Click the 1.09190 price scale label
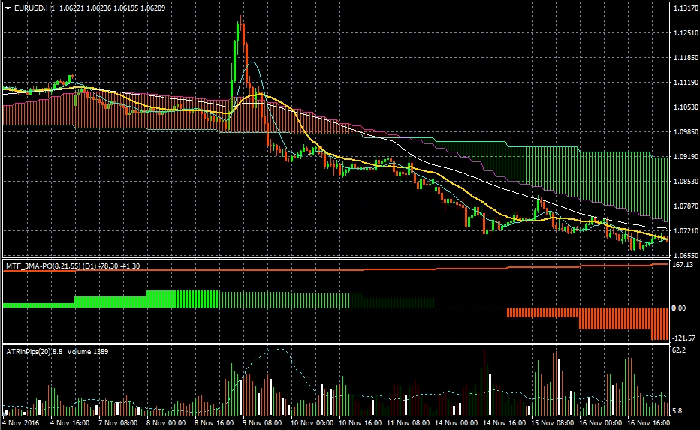The width and height of the screenshot is (700, 430). (x=686, y=157)
